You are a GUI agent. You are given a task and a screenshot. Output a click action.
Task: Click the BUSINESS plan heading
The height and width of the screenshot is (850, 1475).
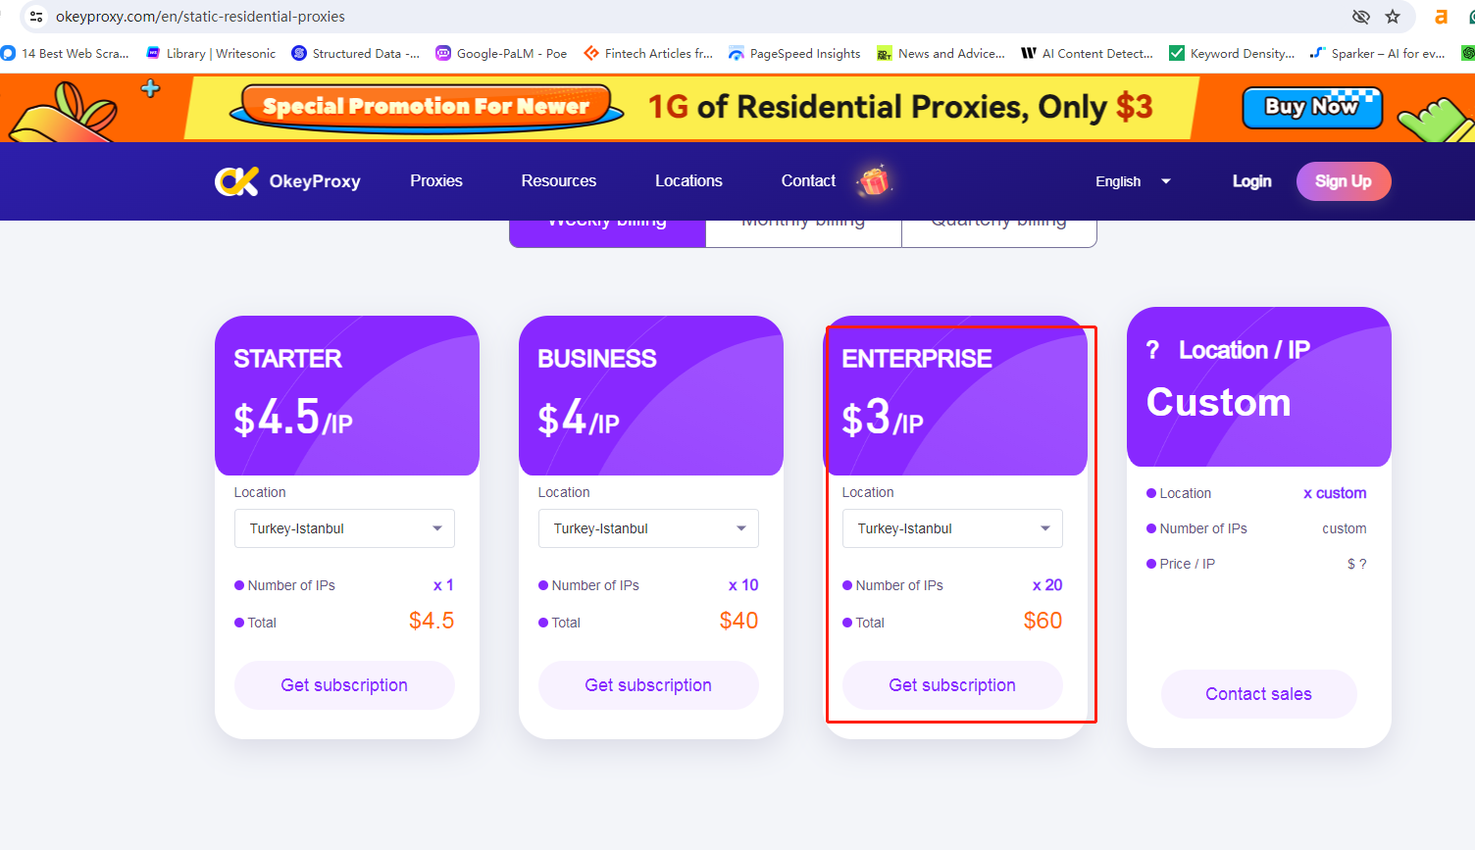click(597, 359)
